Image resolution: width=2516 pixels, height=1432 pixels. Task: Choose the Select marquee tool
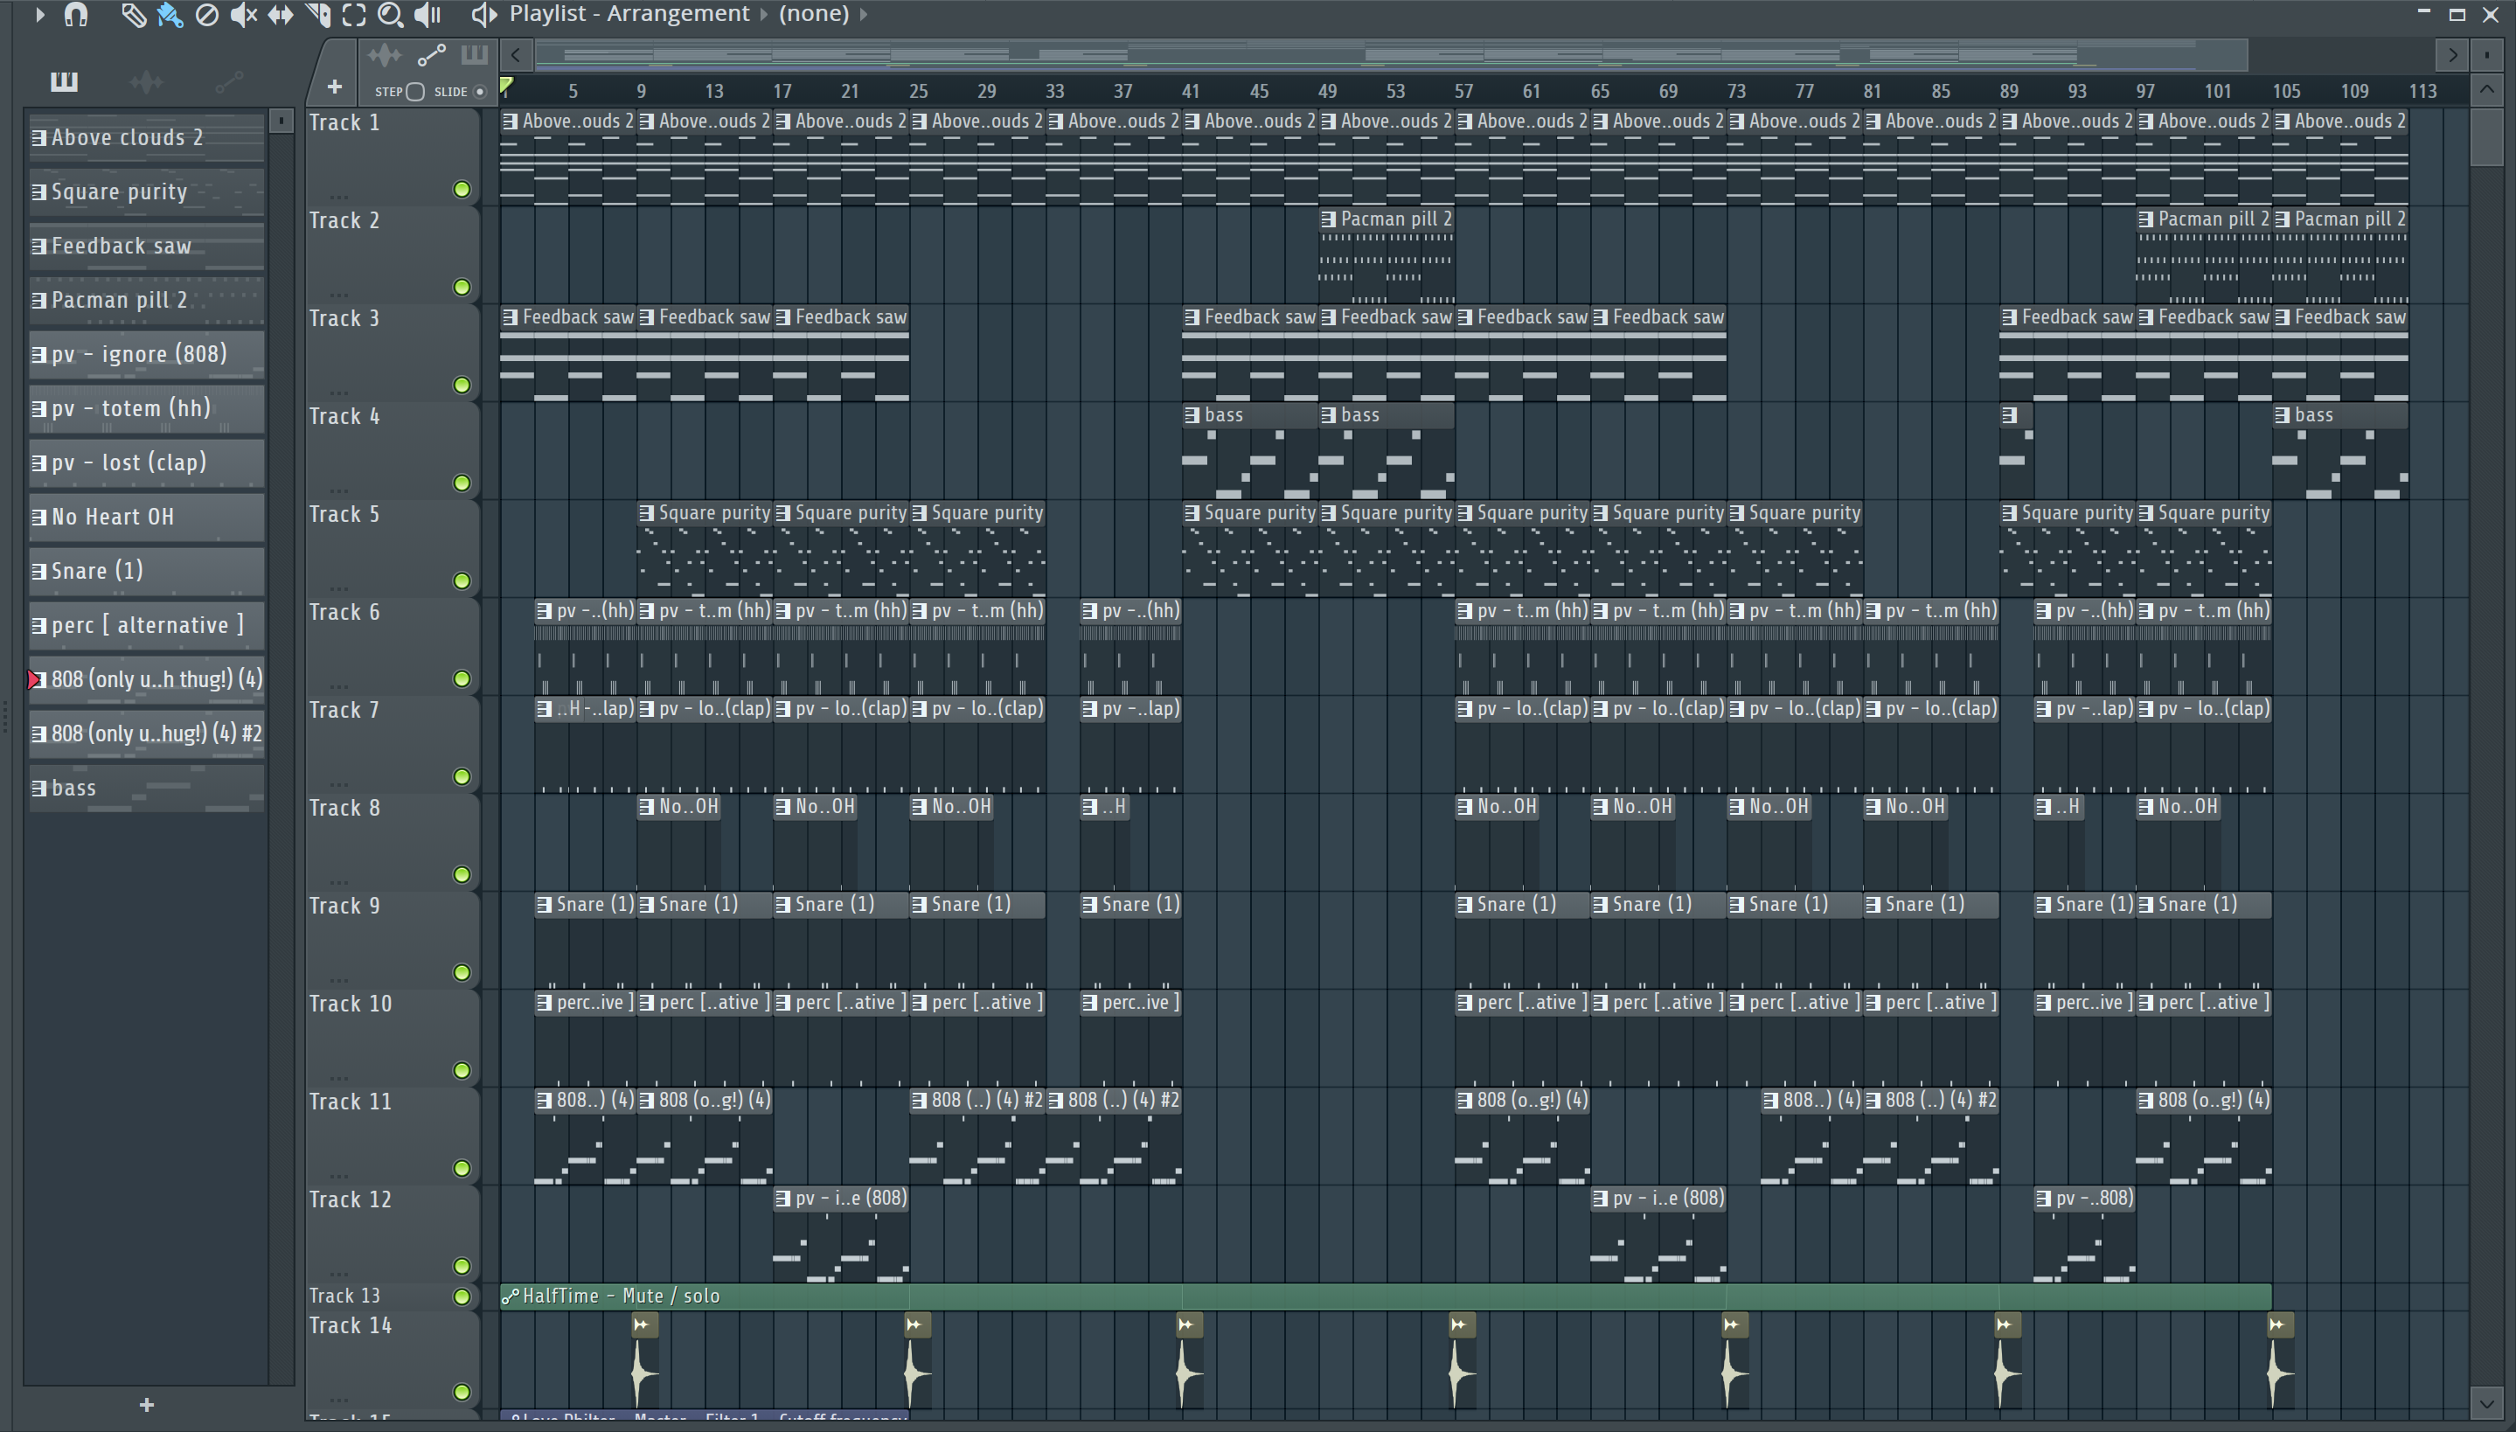pyautogui.click(x=354, y=14)
